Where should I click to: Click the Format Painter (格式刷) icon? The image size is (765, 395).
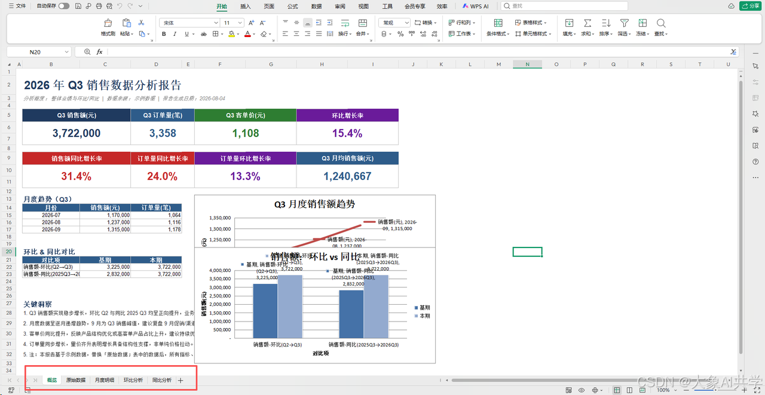[108, 23]
